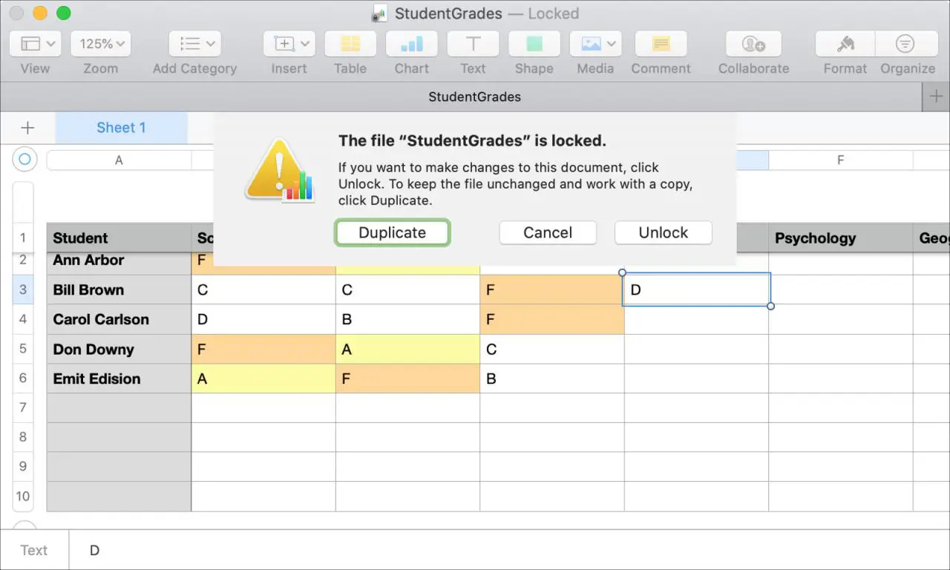Screen dimensions: 950x570
Task: Open the Media dropdown
Action: [595, 45]
